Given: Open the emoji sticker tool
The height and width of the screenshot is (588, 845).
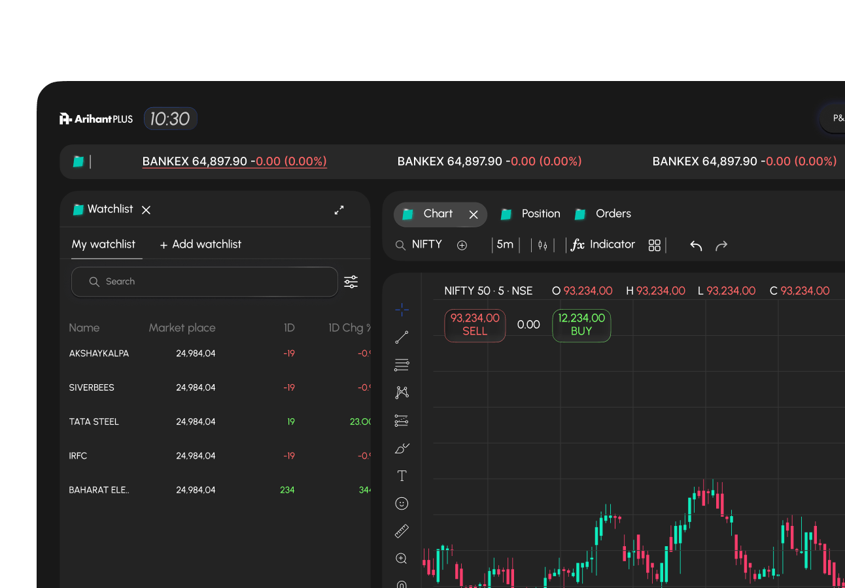Looking at the screenshot, I should 402,503.
